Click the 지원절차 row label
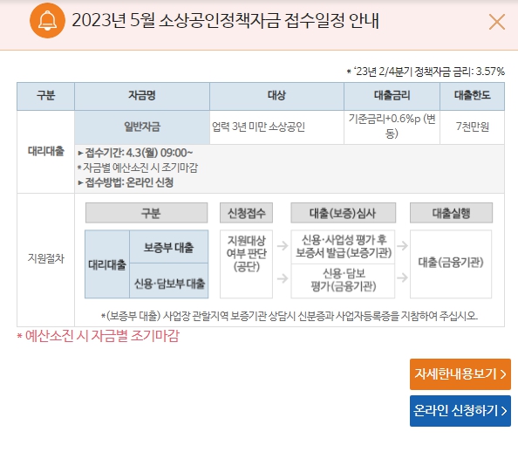 (x=45, y=259)
